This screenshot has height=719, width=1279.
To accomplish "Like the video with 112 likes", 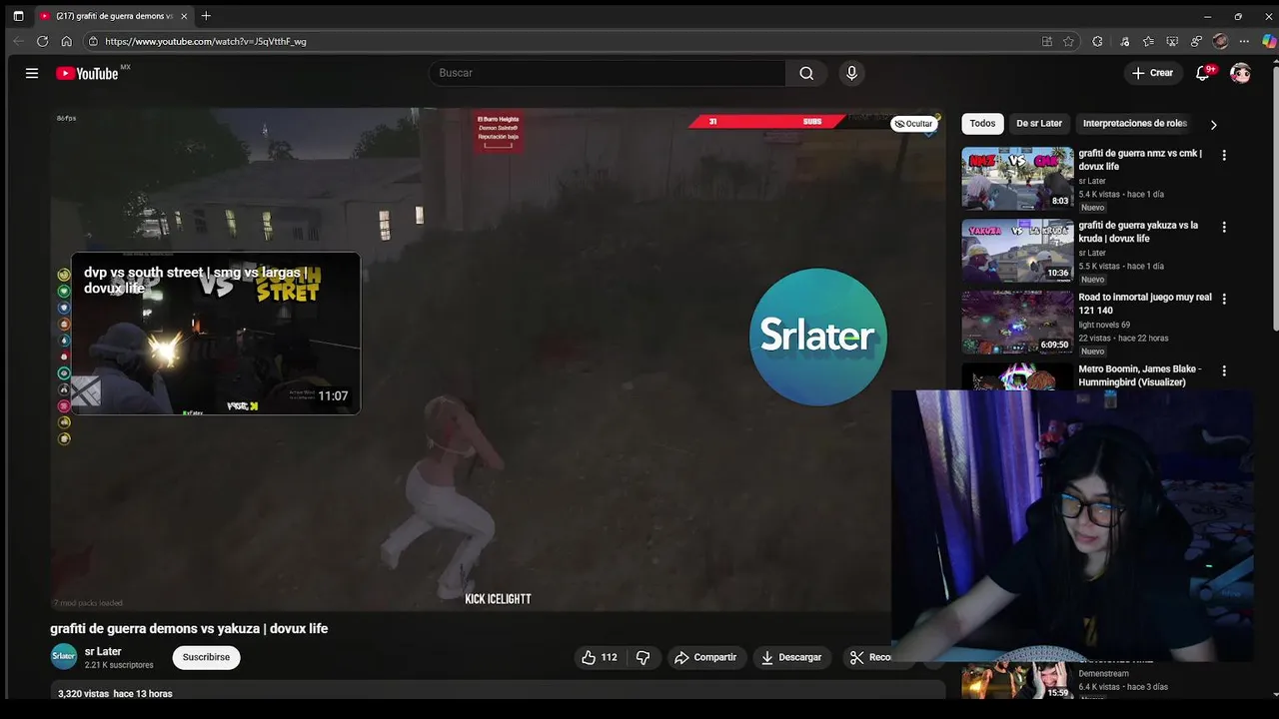I will coord(600,657).
